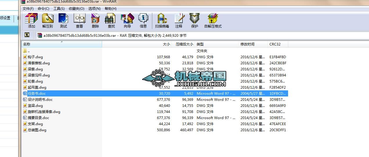The image size is (369, 157).
Task: Open the 工具(S) menu
Action: 59,9
